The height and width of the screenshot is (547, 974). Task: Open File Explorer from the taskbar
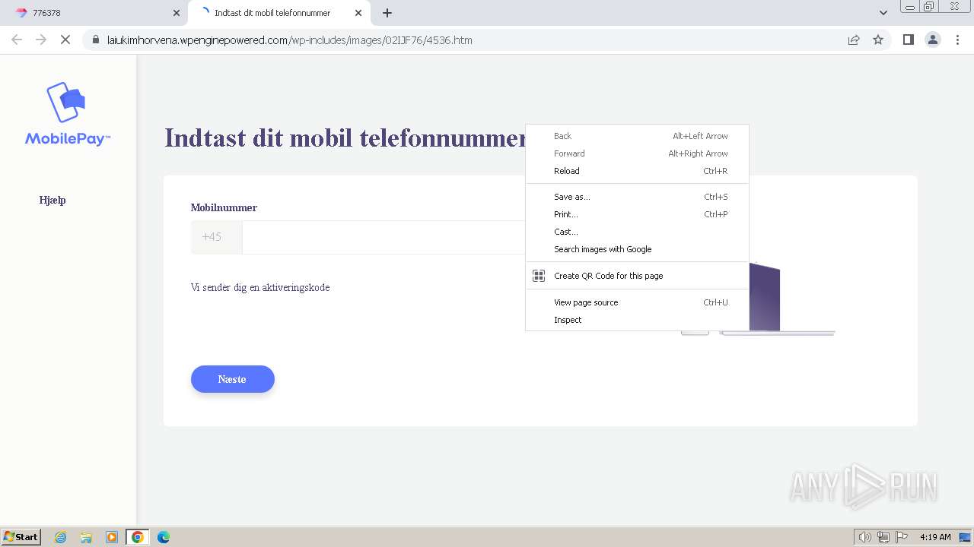[x=86, y=537]
